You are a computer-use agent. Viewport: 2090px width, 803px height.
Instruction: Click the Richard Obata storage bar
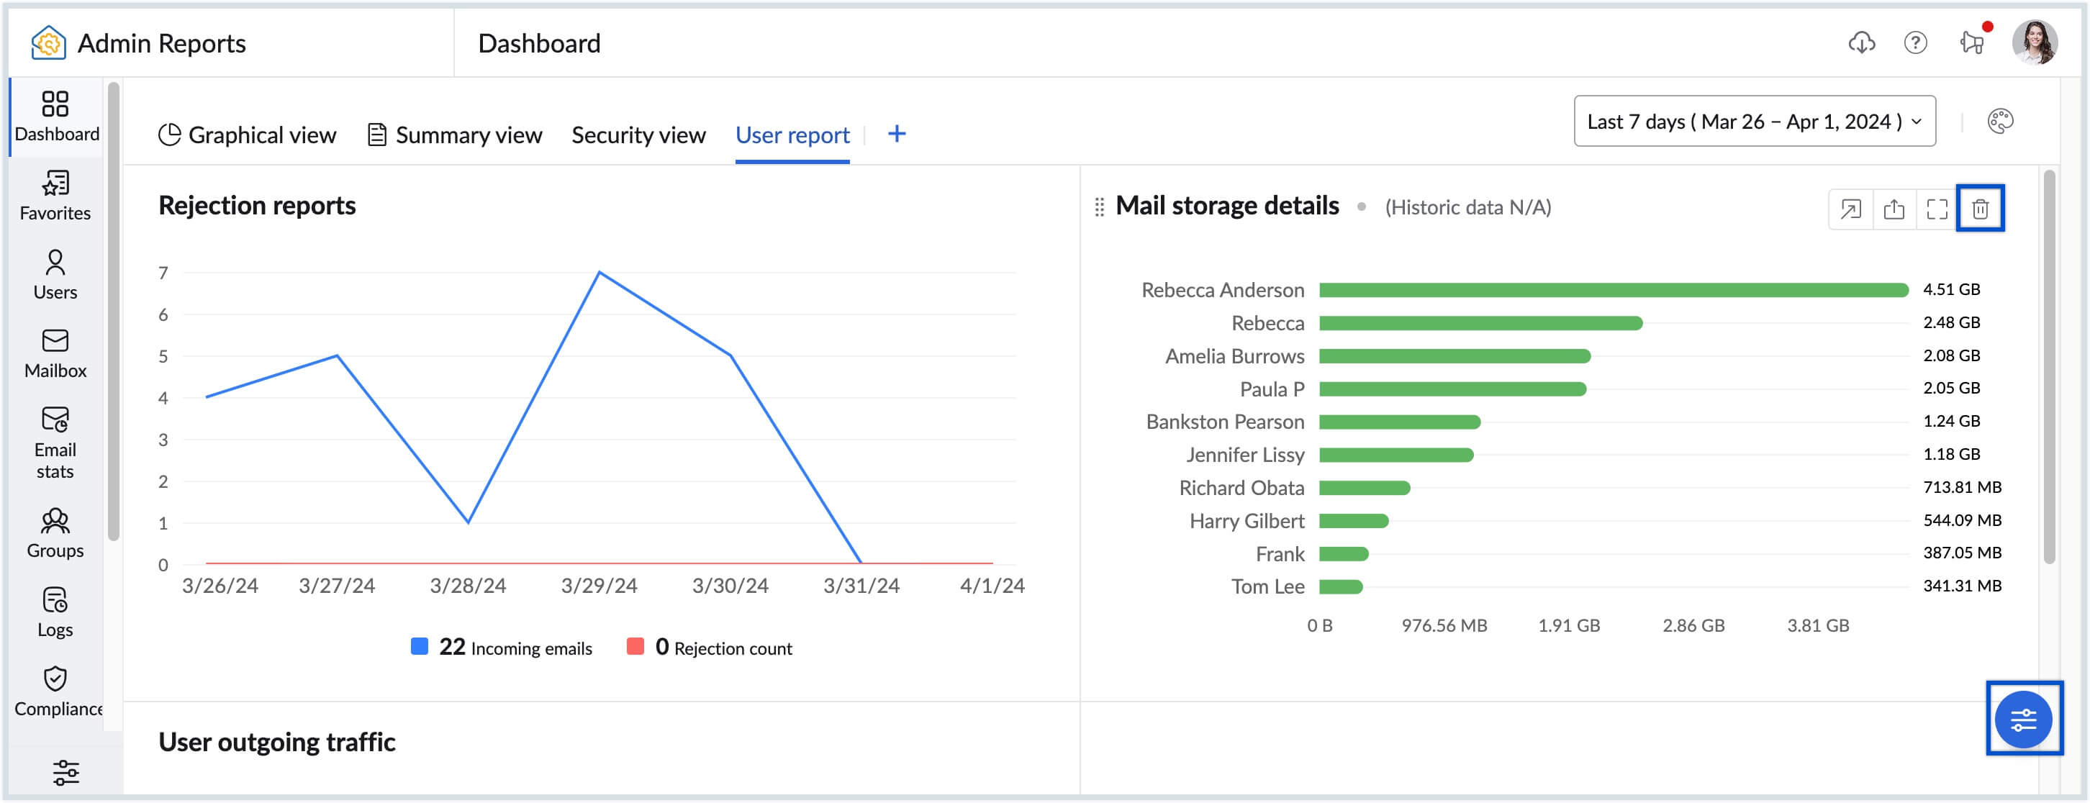click(1365, 489)
